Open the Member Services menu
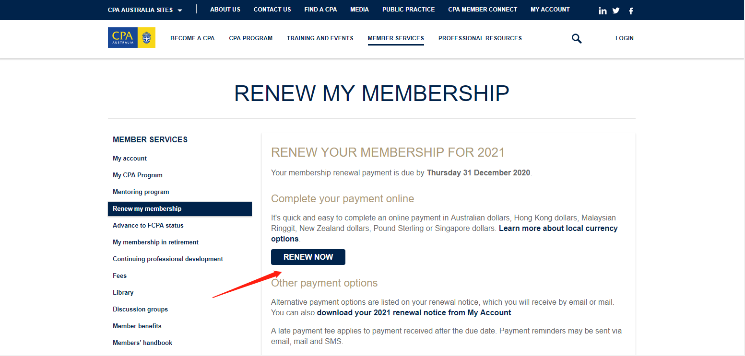The height and width of the screenshot is (356, 745). pos(396,38)
